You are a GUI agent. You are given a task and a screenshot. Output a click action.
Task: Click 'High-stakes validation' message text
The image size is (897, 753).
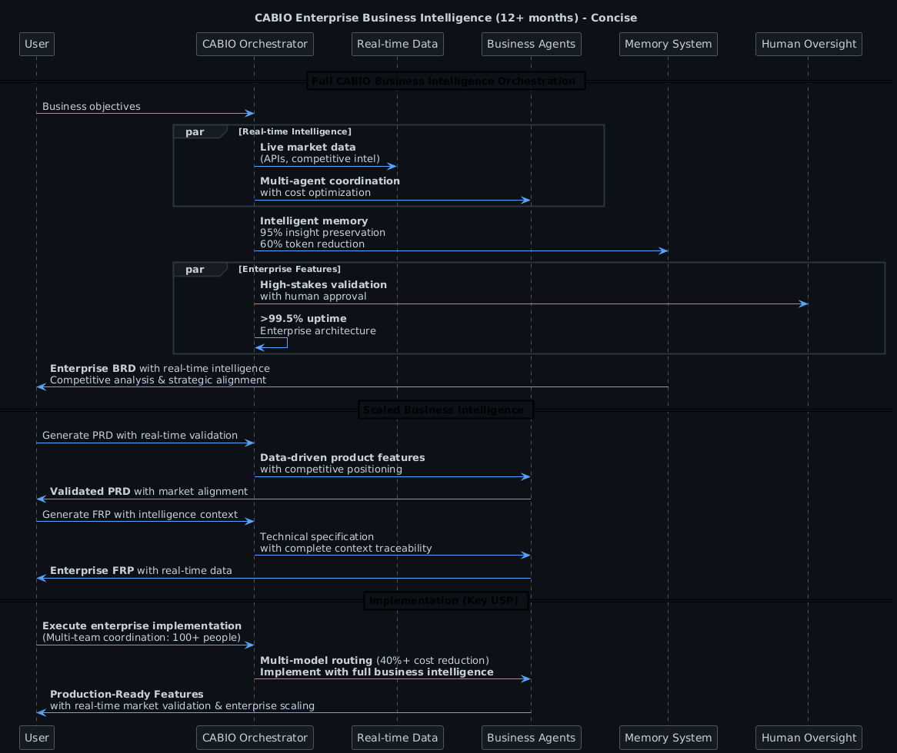(323, 284)
